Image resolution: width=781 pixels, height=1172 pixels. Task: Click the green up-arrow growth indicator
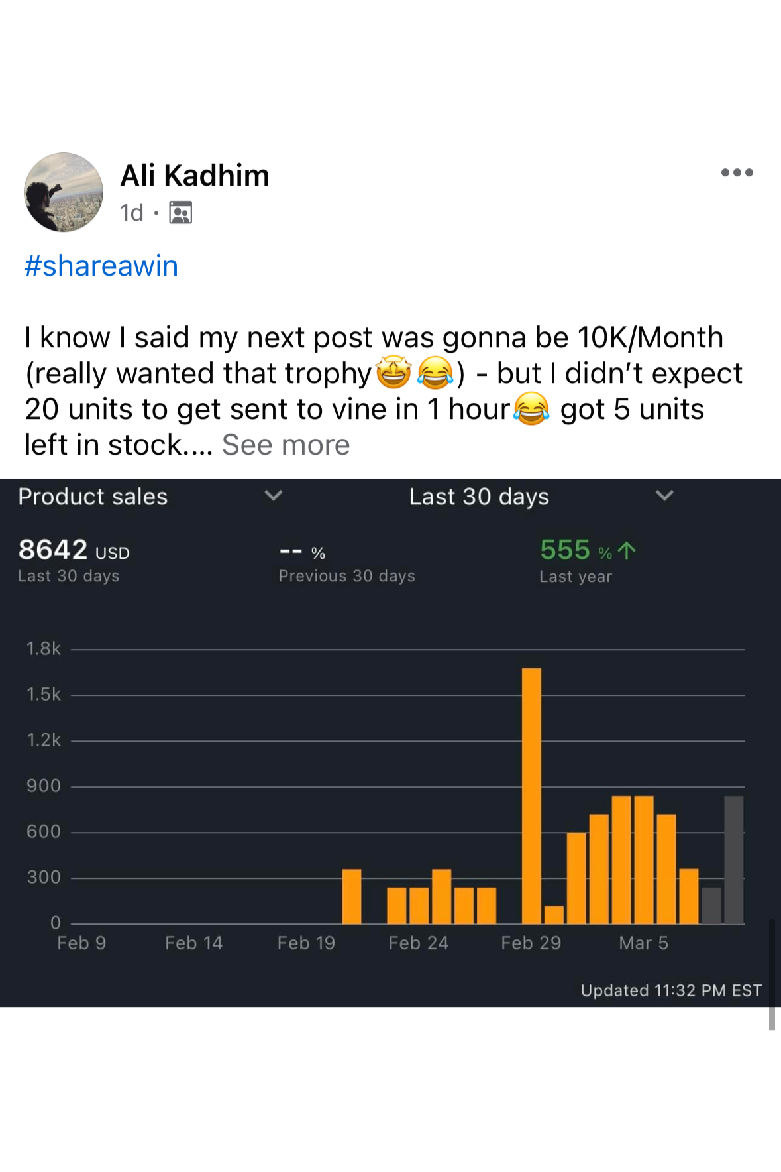click(x=626, y=551)
